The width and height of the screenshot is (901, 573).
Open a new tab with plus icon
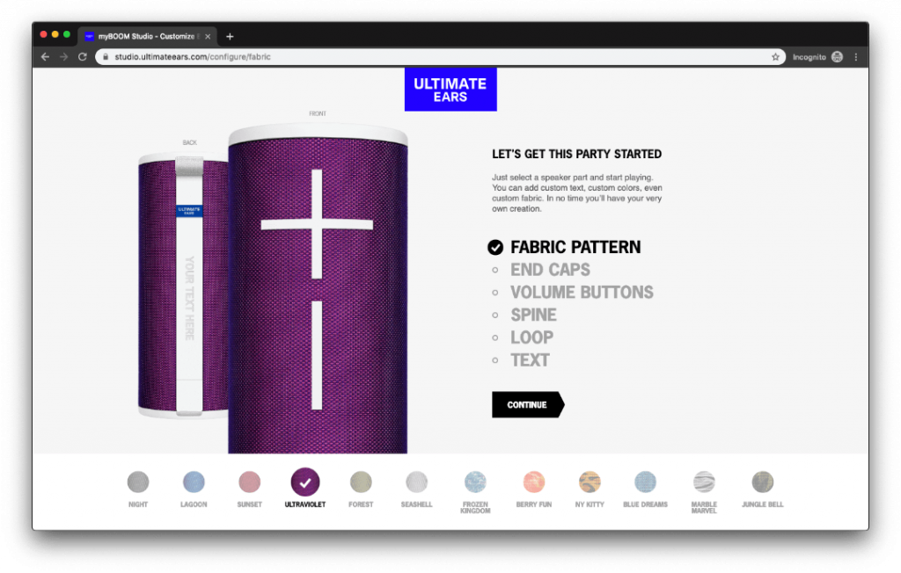click(x=230, y=36)
